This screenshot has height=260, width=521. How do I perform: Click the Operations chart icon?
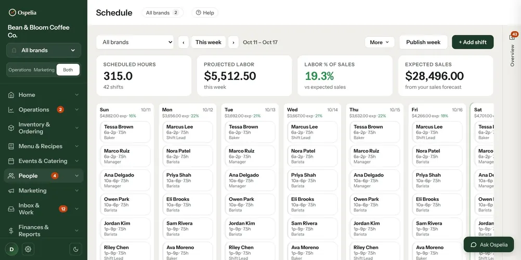pos(11,110)
